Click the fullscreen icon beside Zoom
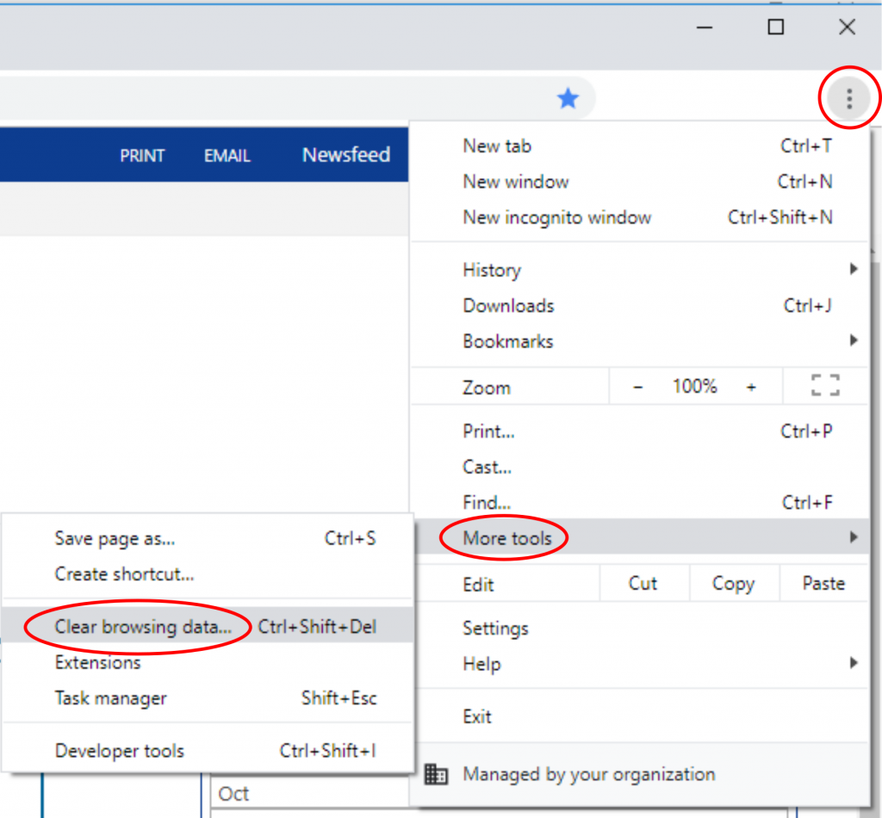882x818 pixels. pos(825,387)
